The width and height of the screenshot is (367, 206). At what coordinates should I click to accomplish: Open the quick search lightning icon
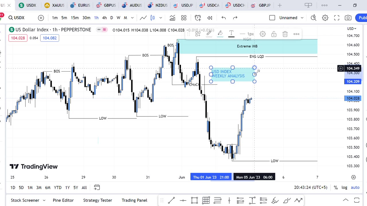(313, 18)
